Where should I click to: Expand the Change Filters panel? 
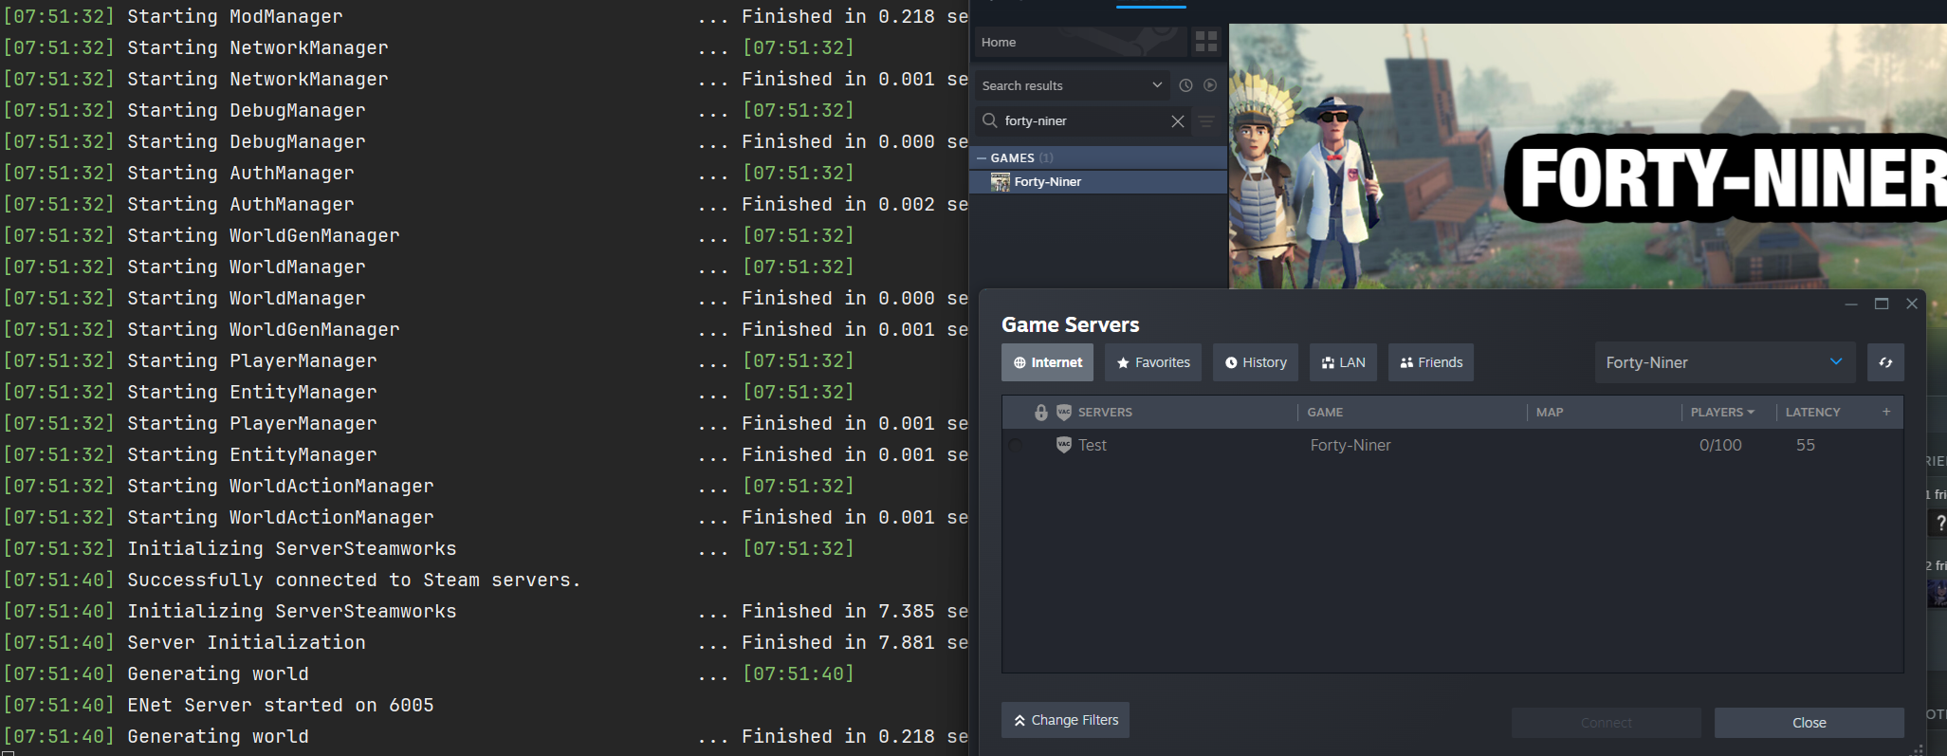click(x=1065, y=720)
